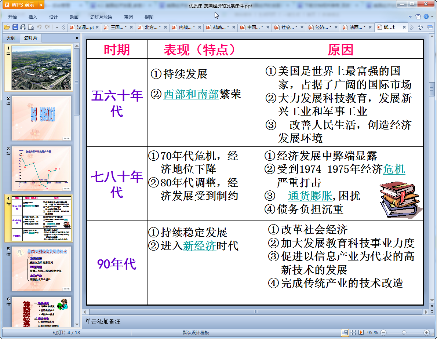This screenshot has height=339, width=437.
Task: Open the 设计 ribbon tab
Action: (x=54, y=17)
